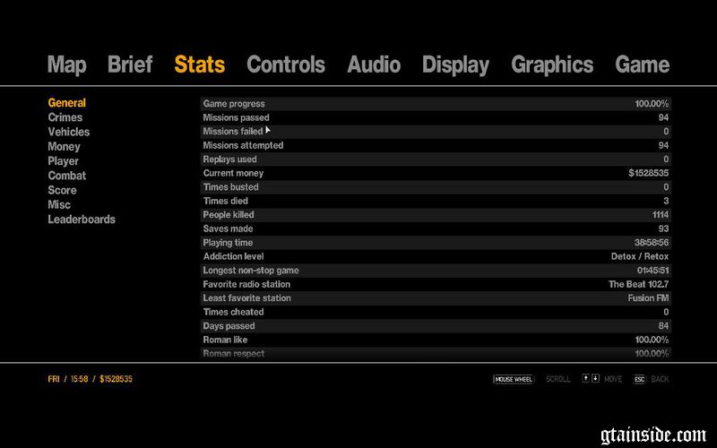Click the up arrow key icon

pos(586,378)
